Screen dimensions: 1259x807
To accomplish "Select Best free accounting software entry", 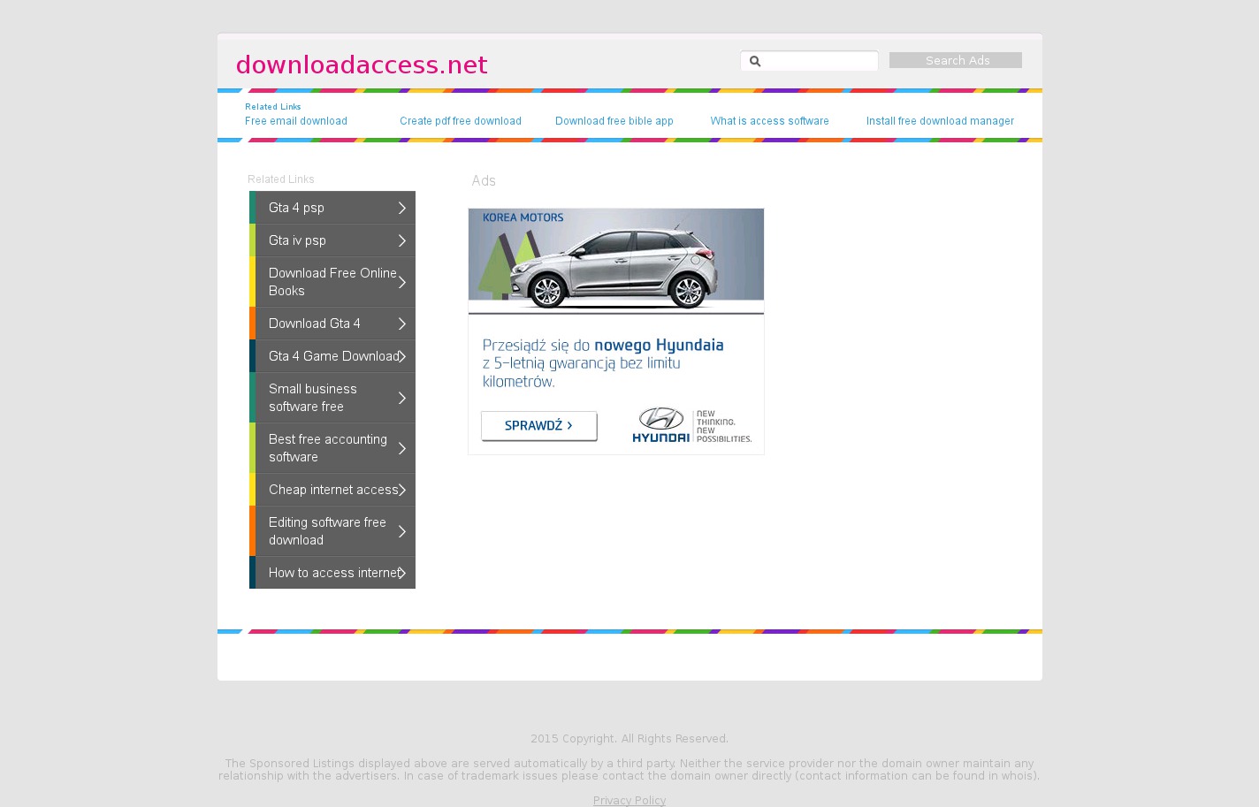I will [327, 448].
